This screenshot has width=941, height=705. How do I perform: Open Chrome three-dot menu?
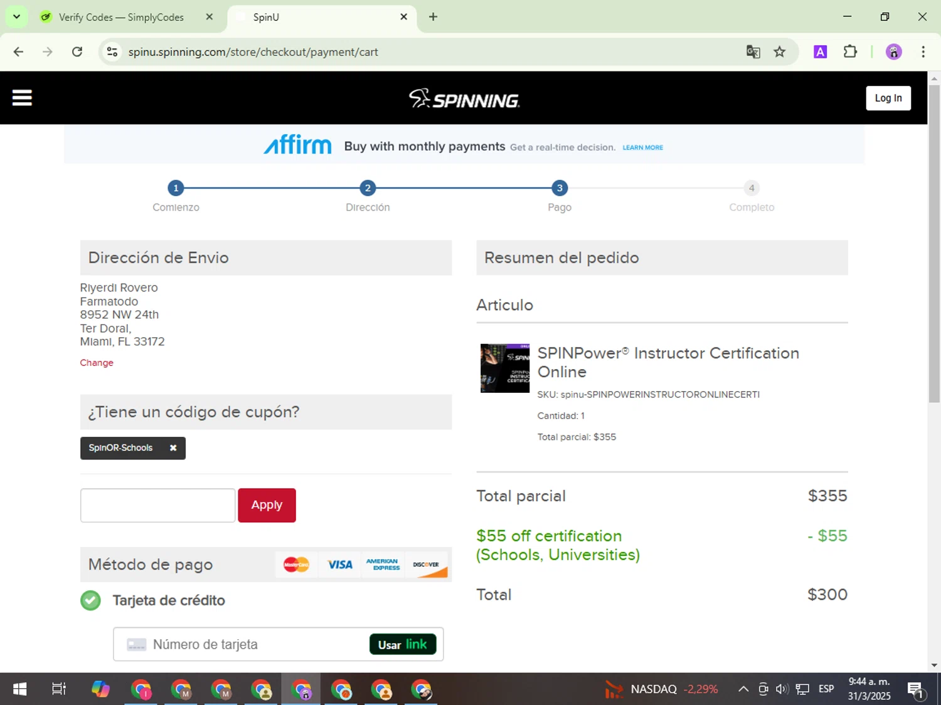[x=923, y=52]
